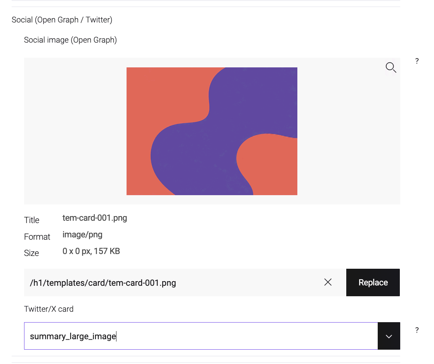
Task: Click the Social image (Open Graph) label
Action: click(x=70, y=40)
